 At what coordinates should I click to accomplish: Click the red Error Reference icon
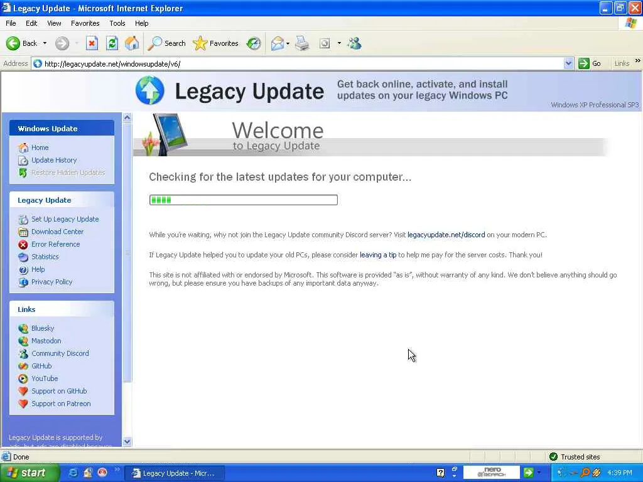point(23,244)
